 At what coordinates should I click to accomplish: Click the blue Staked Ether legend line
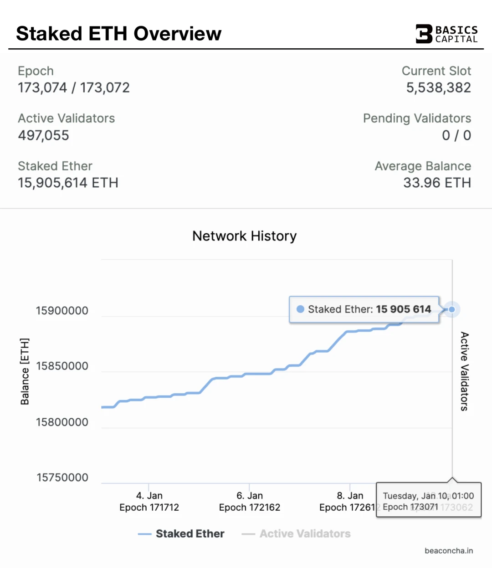pyautogui.click(x=144, y=534)
